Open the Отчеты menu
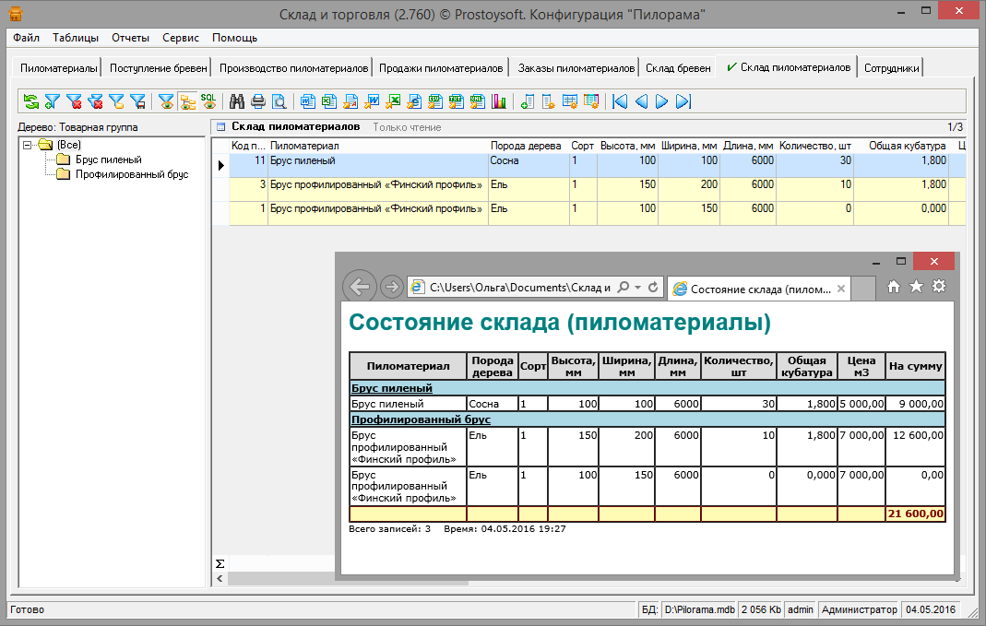The image size is (986, 626). point(130,38)
